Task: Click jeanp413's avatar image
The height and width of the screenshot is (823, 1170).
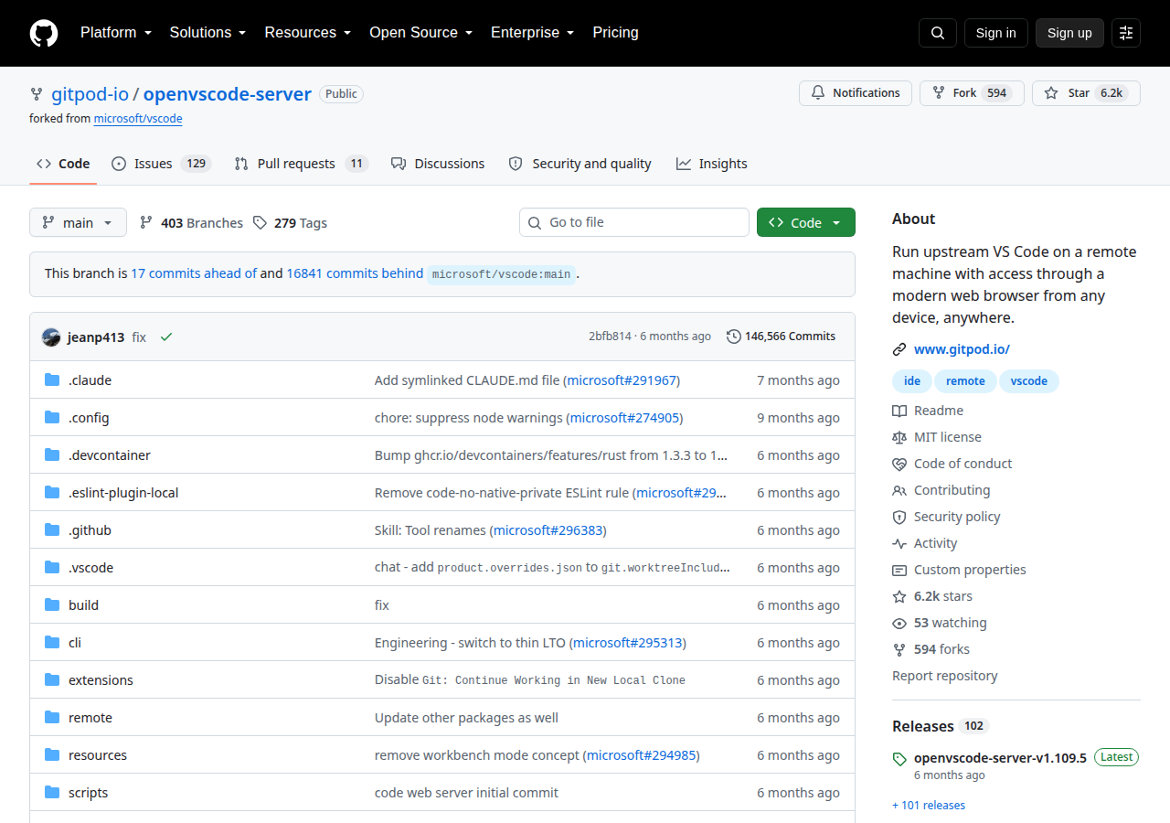Action: [51, 337]
